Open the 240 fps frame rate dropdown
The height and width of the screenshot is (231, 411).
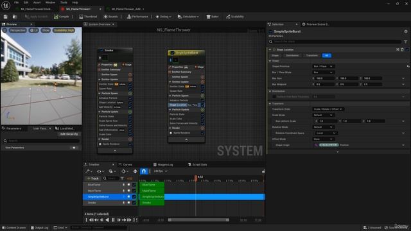(160, 171)
